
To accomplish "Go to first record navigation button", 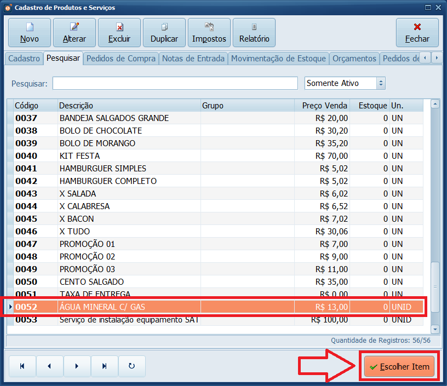I will [22, 366].
